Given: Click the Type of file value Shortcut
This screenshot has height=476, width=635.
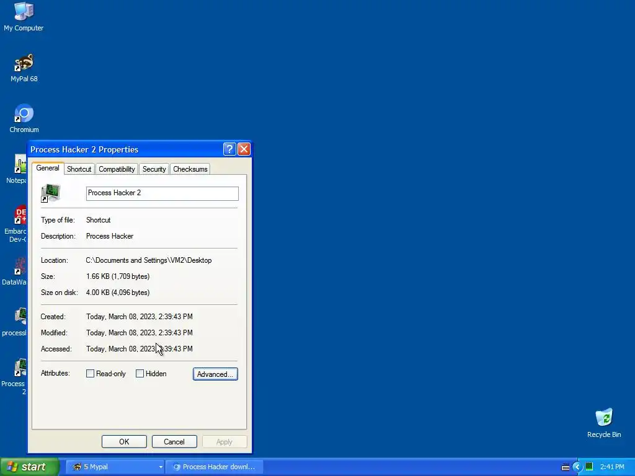Looking at the screenshot, I should pos(99,220).
